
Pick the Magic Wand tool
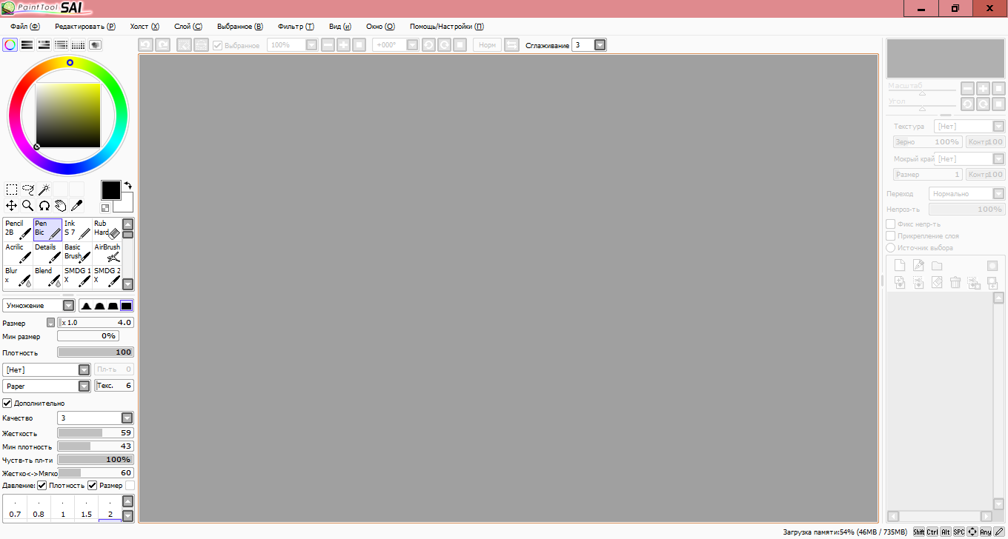point(44,190)
